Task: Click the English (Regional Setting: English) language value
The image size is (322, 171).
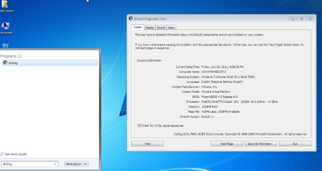Action: [222, 82]
